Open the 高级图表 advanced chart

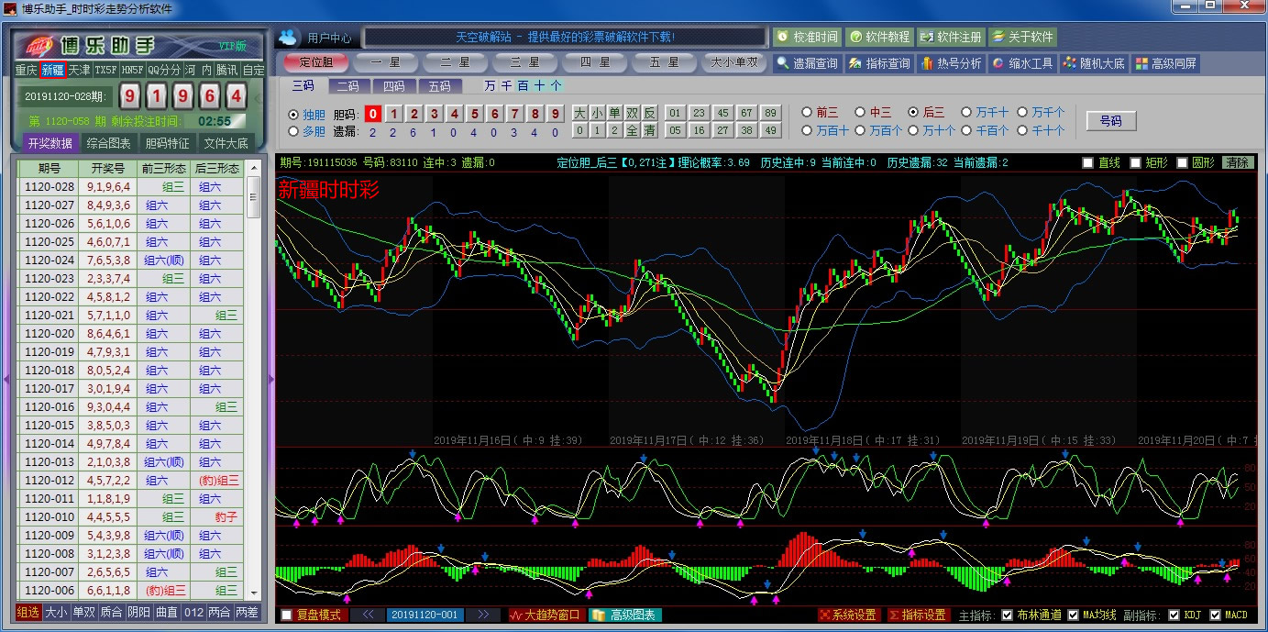point(624,615)
